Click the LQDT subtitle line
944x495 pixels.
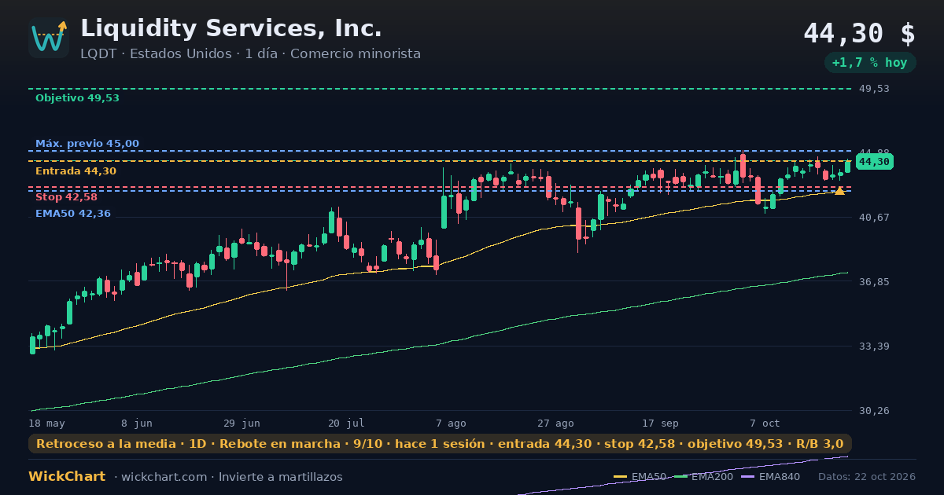[x=250, y=53]
